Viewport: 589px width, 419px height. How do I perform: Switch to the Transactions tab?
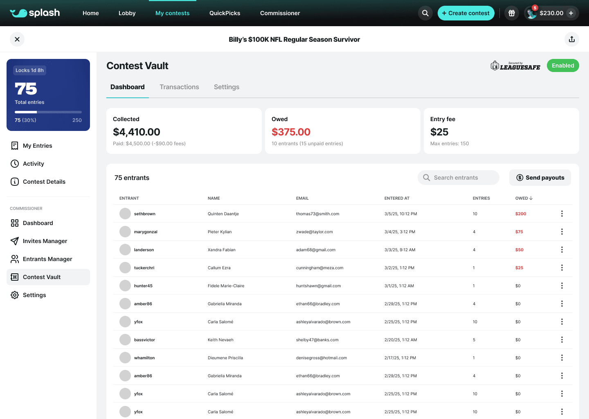pyautogui.click(x=179, y=87)
